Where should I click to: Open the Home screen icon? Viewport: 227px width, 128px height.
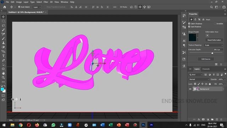5,7
